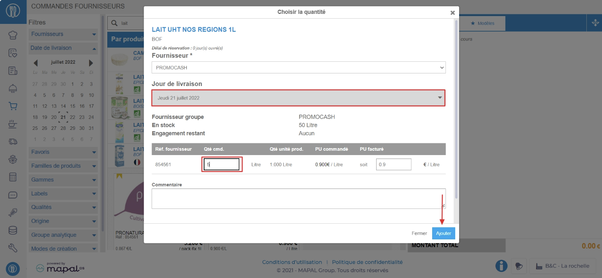Open the database stack sidebar icon
The height and width of the screenshot is (278, 602).
(x=13, y=230)
